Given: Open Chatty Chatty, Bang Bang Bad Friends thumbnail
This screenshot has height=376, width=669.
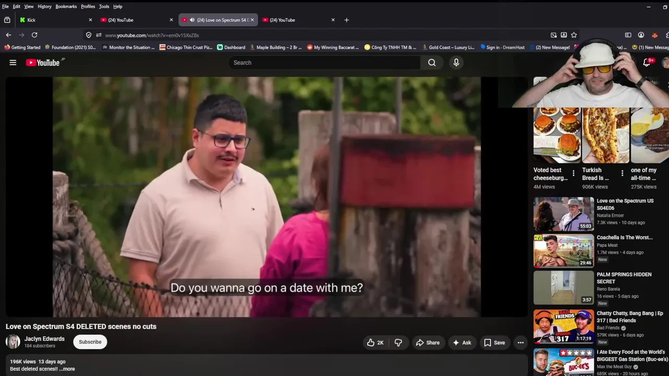Looking at the screenshot, I should pyautogui.click(x=563, y=326).
